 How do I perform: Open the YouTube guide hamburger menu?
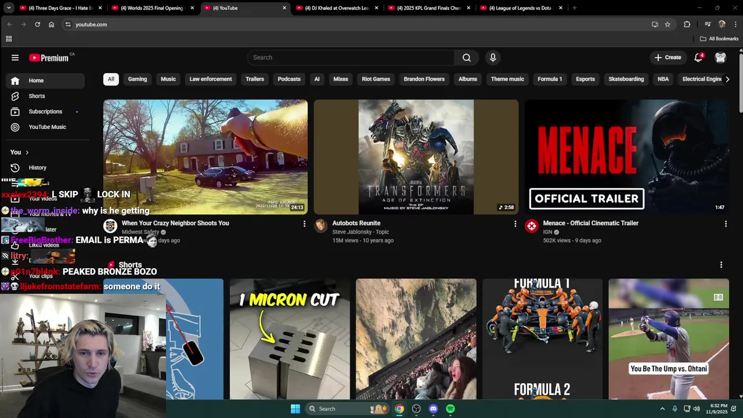pyautogui.click(x=15, y=57)
